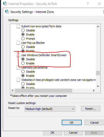Viewport: 104px width, 137px height.
Task: Confirm Security Settings with the highlighted OK button
Action: coord(72,123)
